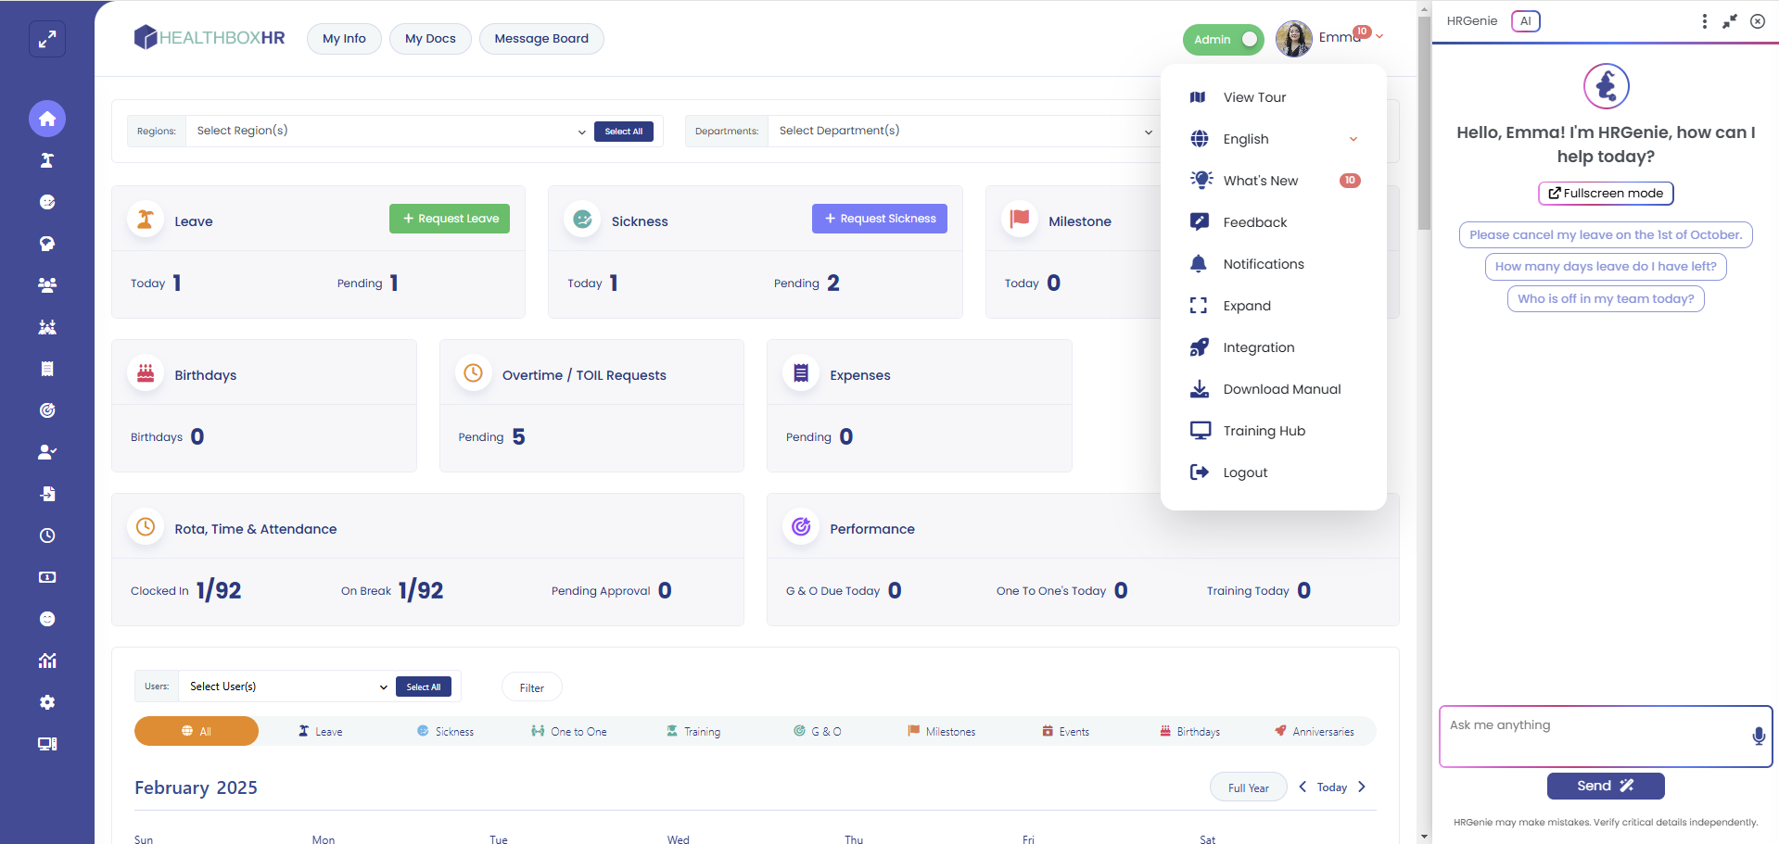This screenshot has height=844, width=1779.
Task: Open the three-dot menu in HRGenie header
Action: pyautogui.click(x=1704, y=20)
